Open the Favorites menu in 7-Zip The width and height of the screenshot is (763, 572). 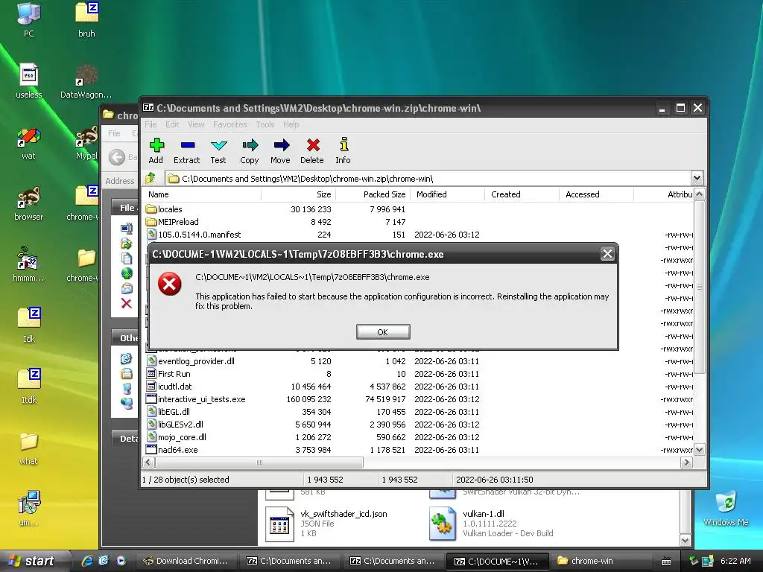[230, 124]
